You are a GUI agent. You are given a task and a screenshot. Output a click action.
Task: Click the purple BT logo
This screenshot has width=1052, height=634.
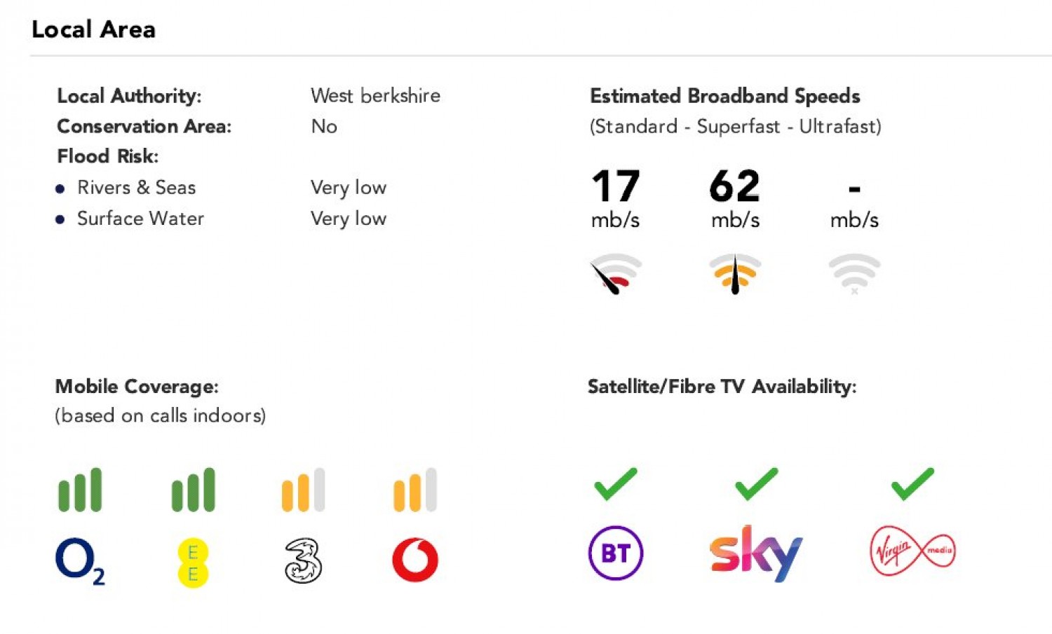pyautogui.click(x=615, y=553)
